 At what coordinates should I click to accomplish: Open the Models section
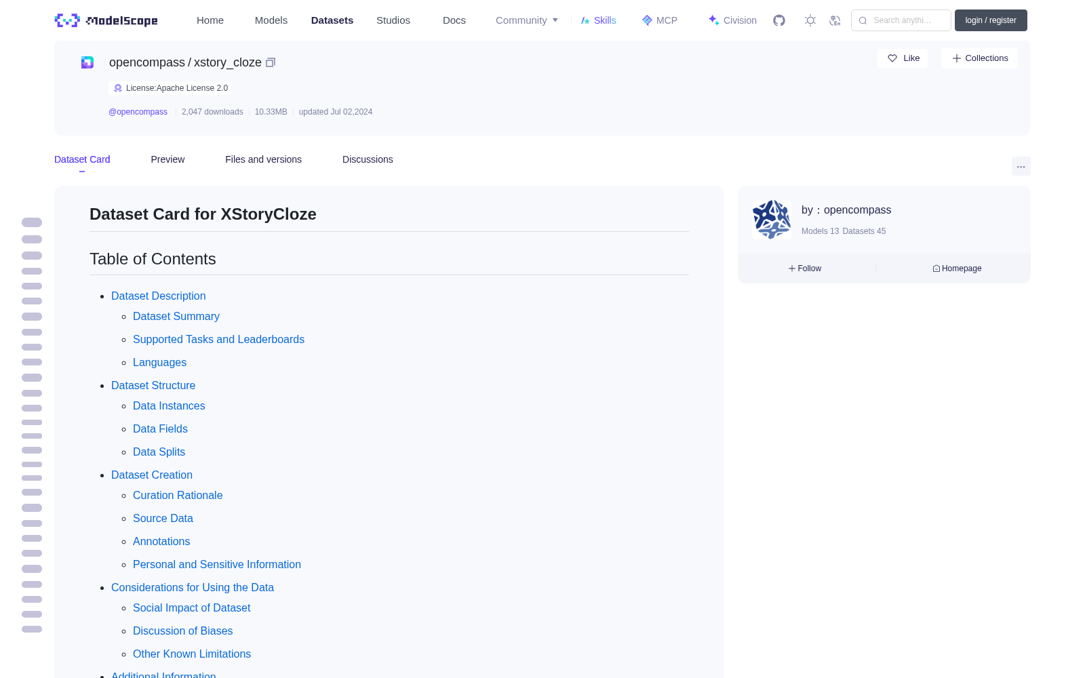(271, 20)
